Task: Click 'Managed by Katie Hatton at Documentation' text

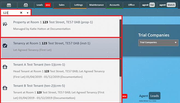Action: coord(42,29)
